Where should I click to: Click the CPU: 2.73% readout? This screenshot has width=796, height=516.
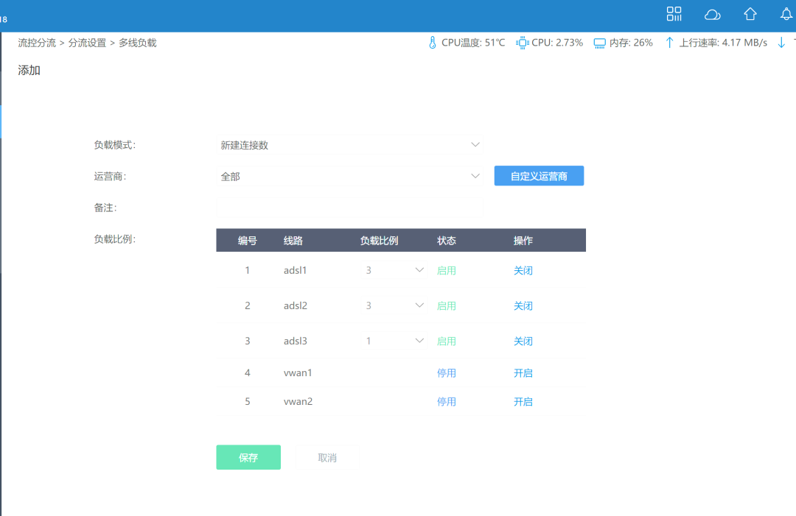click(557, 43)
